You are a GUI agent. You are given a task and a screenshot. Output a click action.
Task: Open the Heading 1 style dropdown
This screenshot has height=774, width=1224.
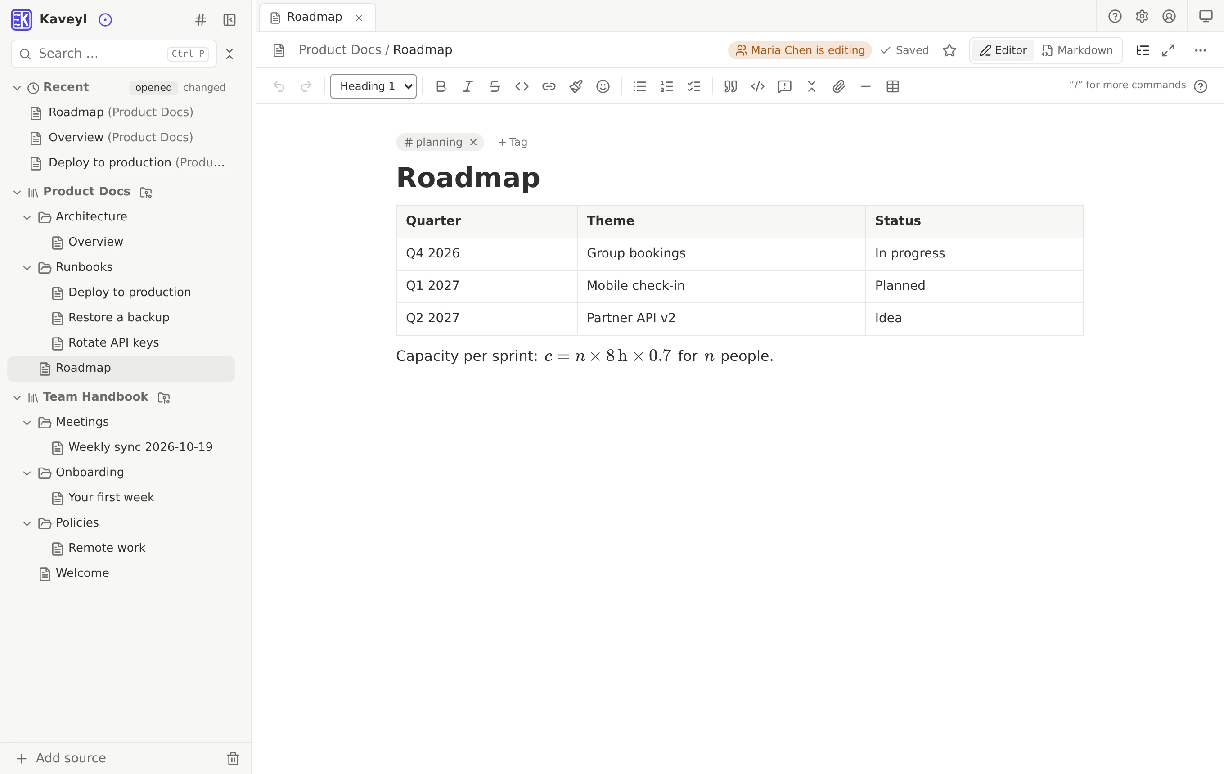tap(373, 86)
